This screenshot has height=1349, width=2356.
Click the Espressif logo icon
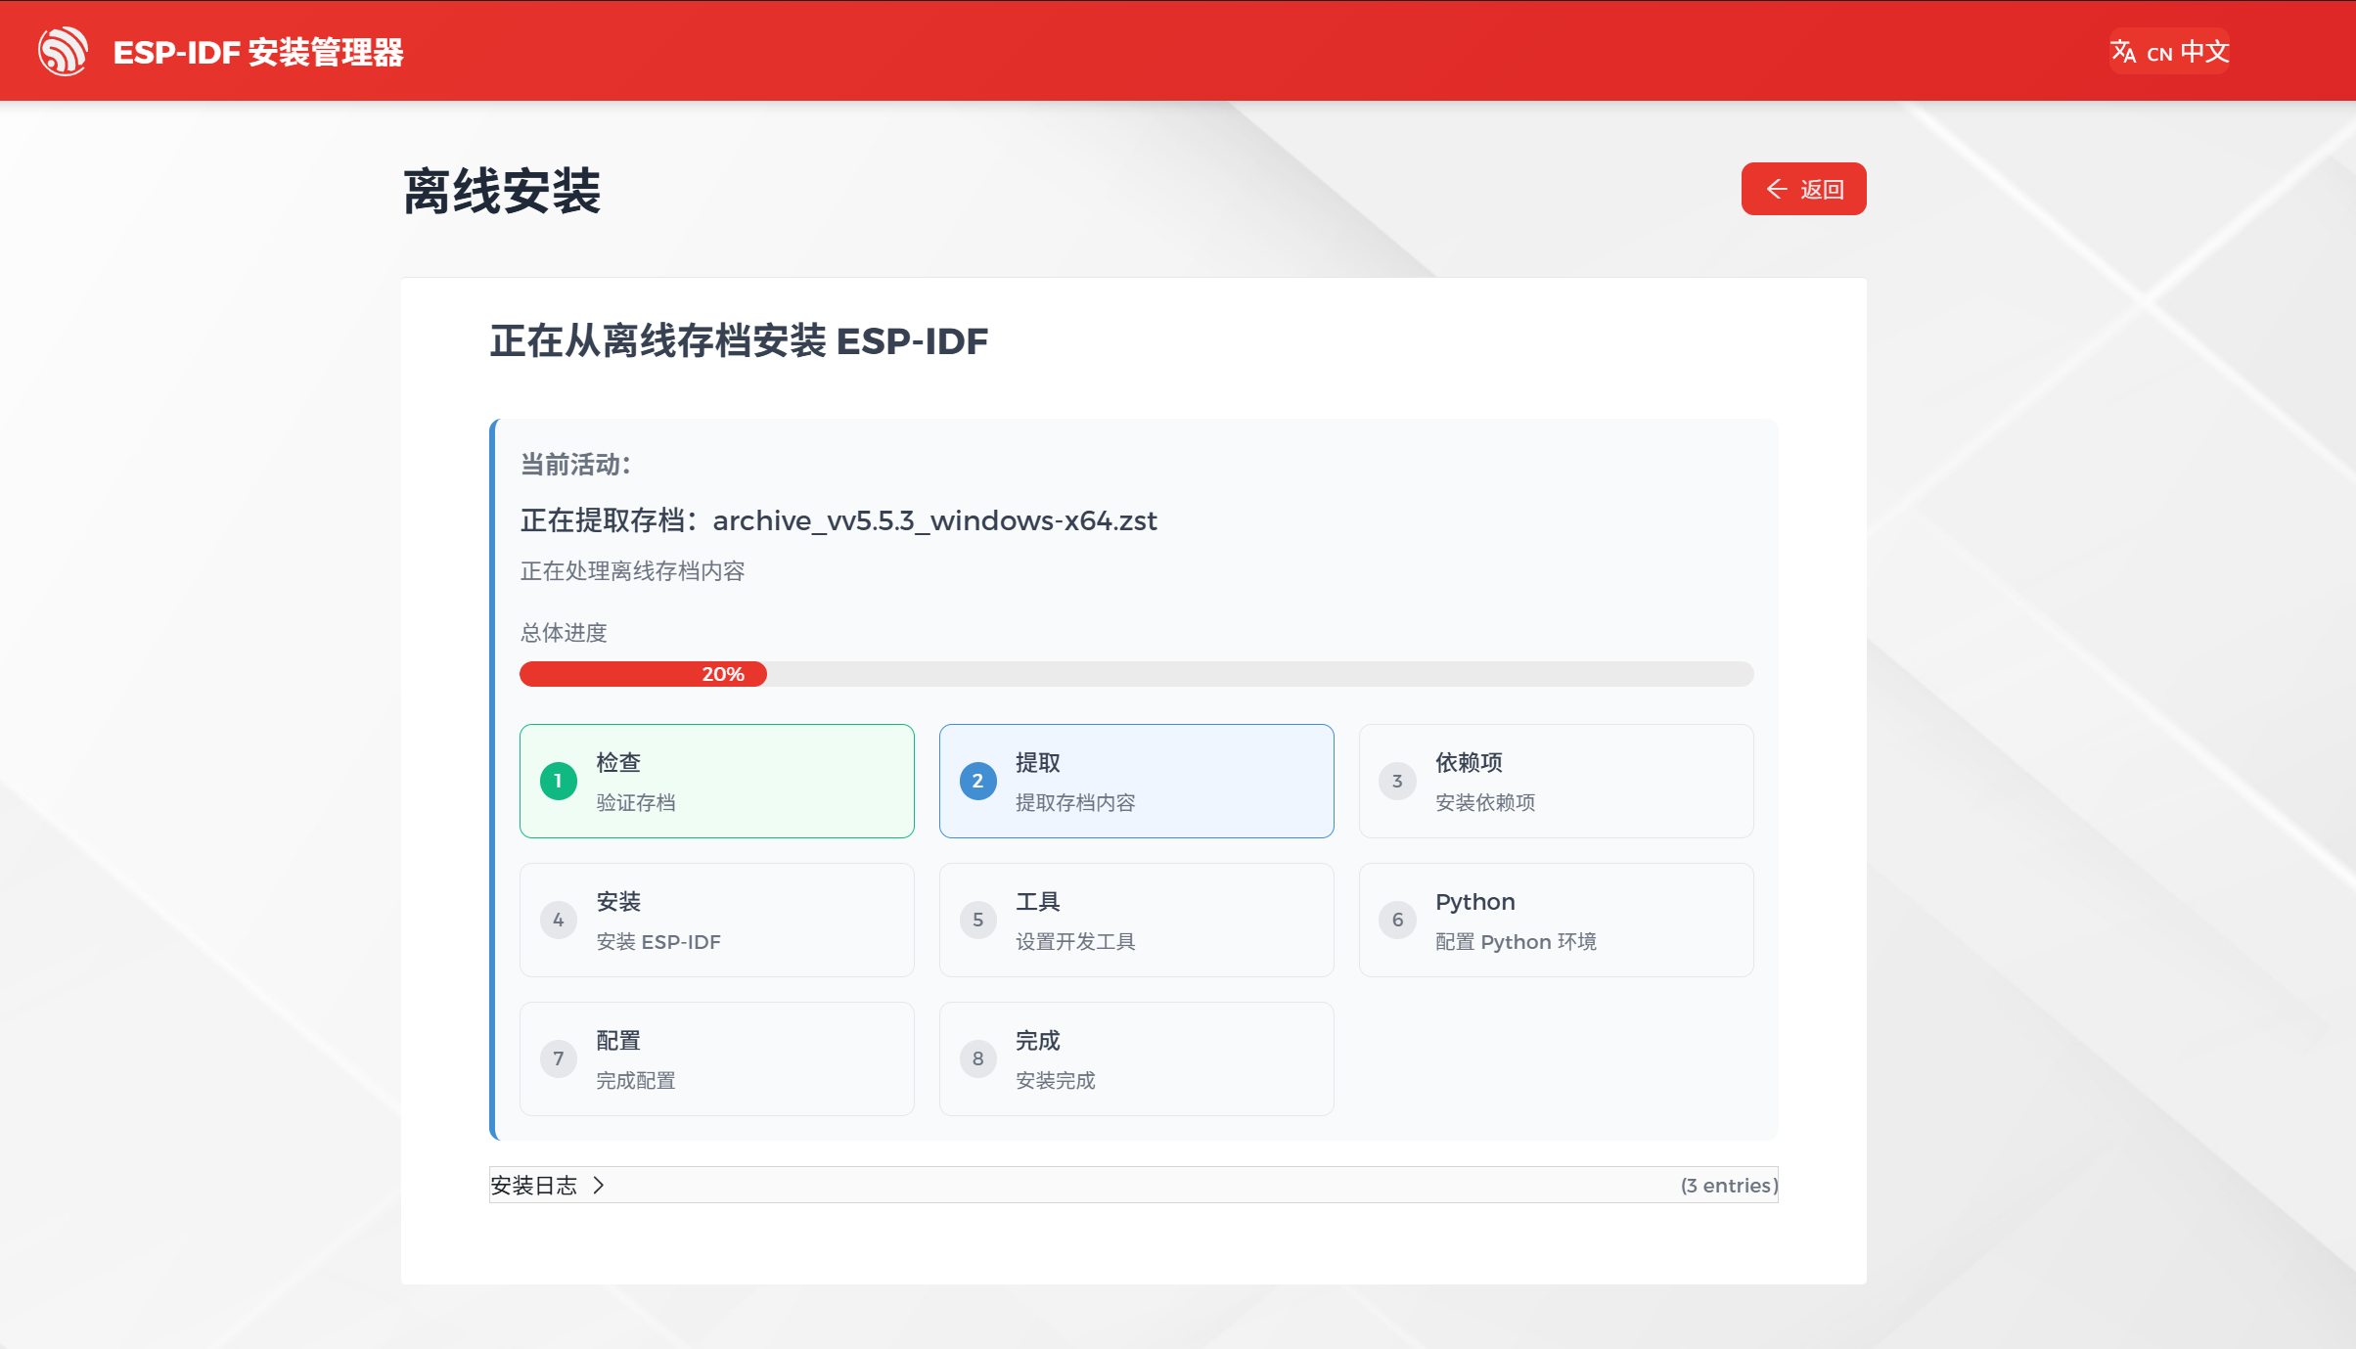click(63, 51)
